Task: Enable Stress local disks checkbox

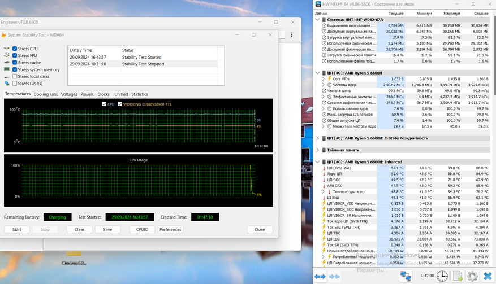Action: pyautogui.click(x=15, y=76)
